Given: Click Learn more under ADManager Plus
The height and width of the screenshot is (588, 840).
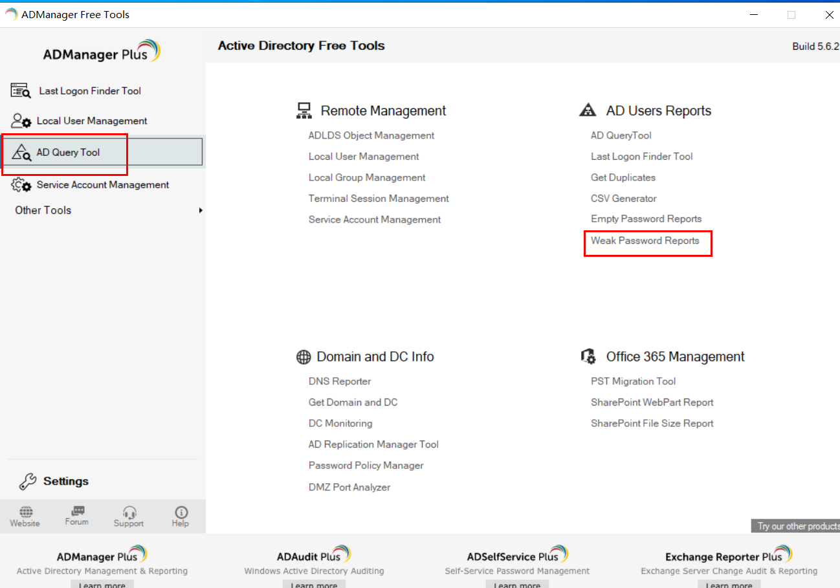Looking at the screenshot, I should (102, 584).
